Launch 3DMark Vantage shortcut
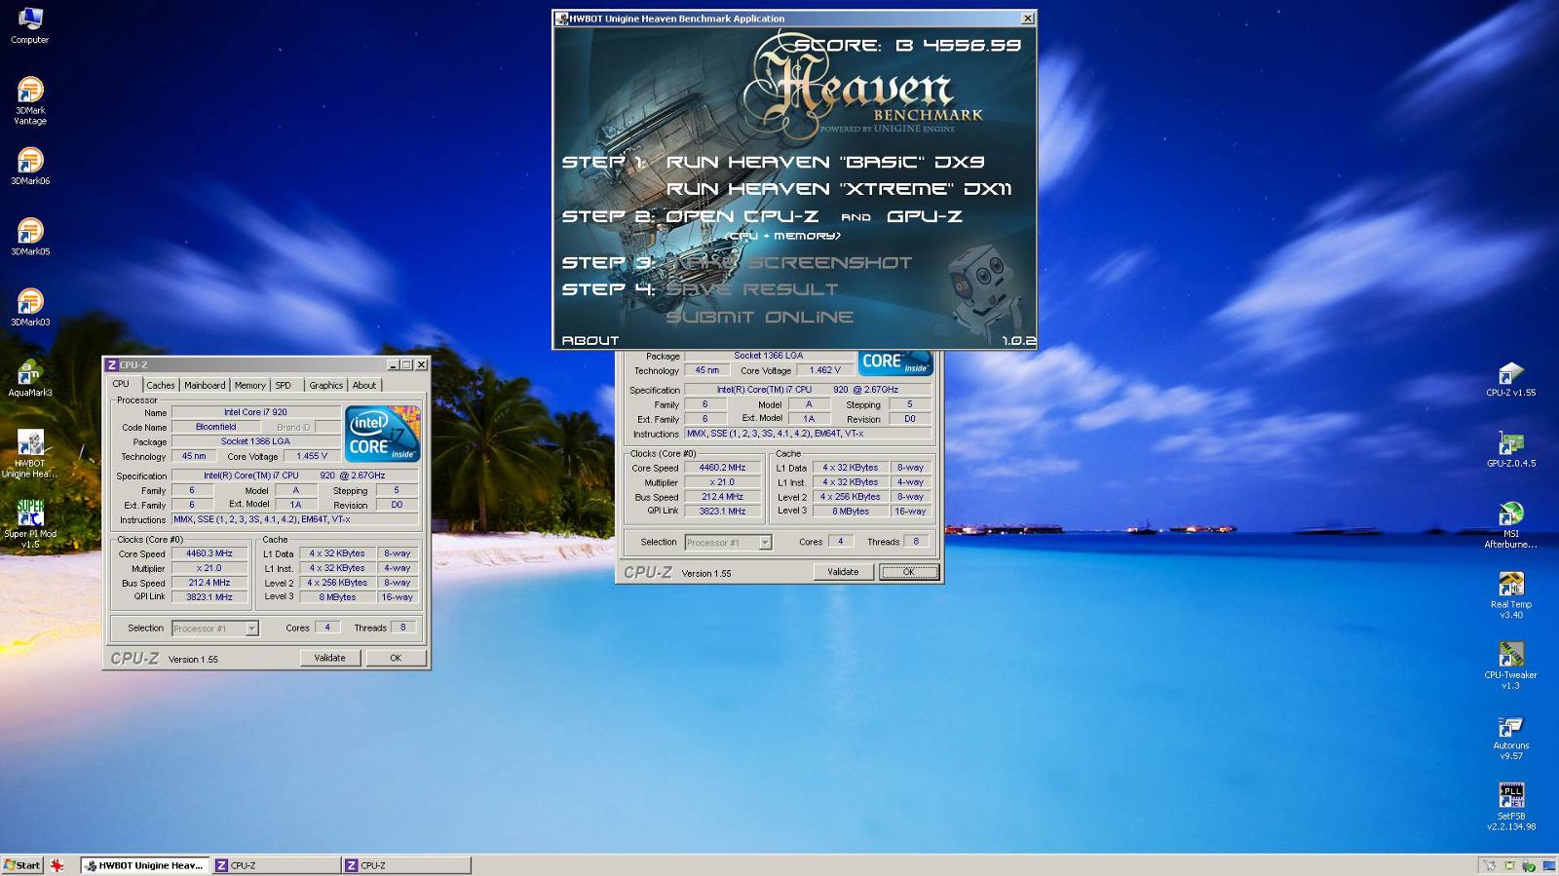This screenshot has width=1559, height=876. (30, 100)
